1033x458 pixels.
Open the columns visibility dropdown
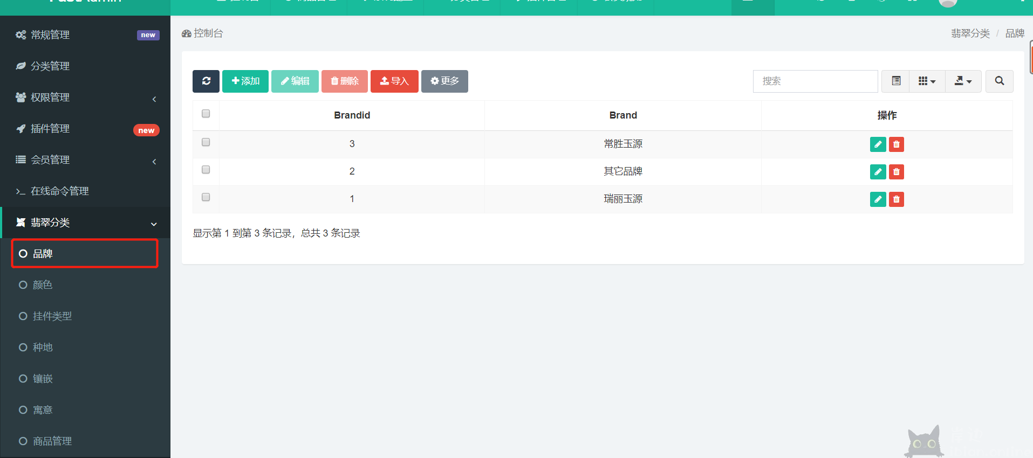pyautogui.click(x=927, y=81)
